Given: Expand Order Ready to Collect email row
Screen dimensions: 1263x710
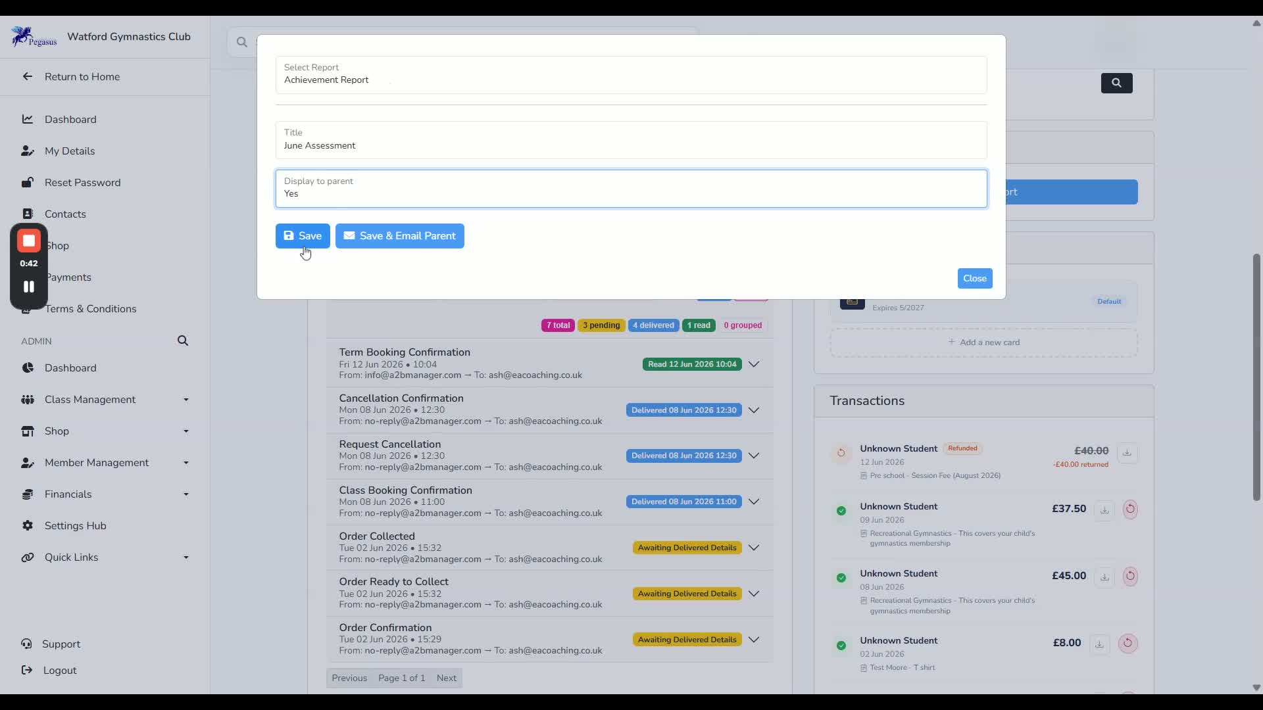Looking at the screenshot, I should [754, 594].
